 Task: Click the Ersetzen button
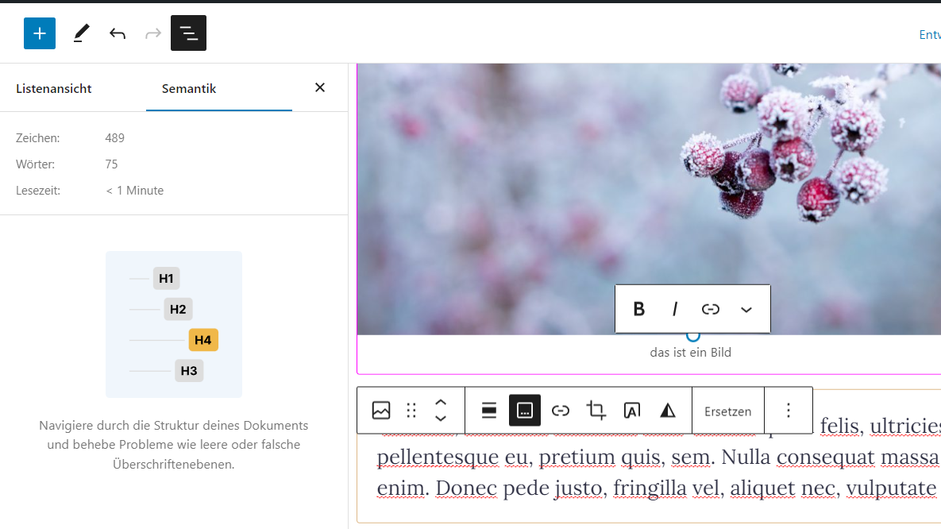tap(728, 411)
